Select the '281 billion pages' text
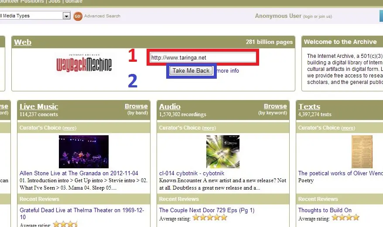The width and height of the screenshot is (383, 227). click(269, 42)
